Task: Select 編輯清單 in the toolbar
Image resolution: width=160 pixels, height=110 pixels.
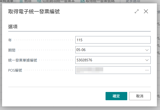Action: (x=6, y=1)
